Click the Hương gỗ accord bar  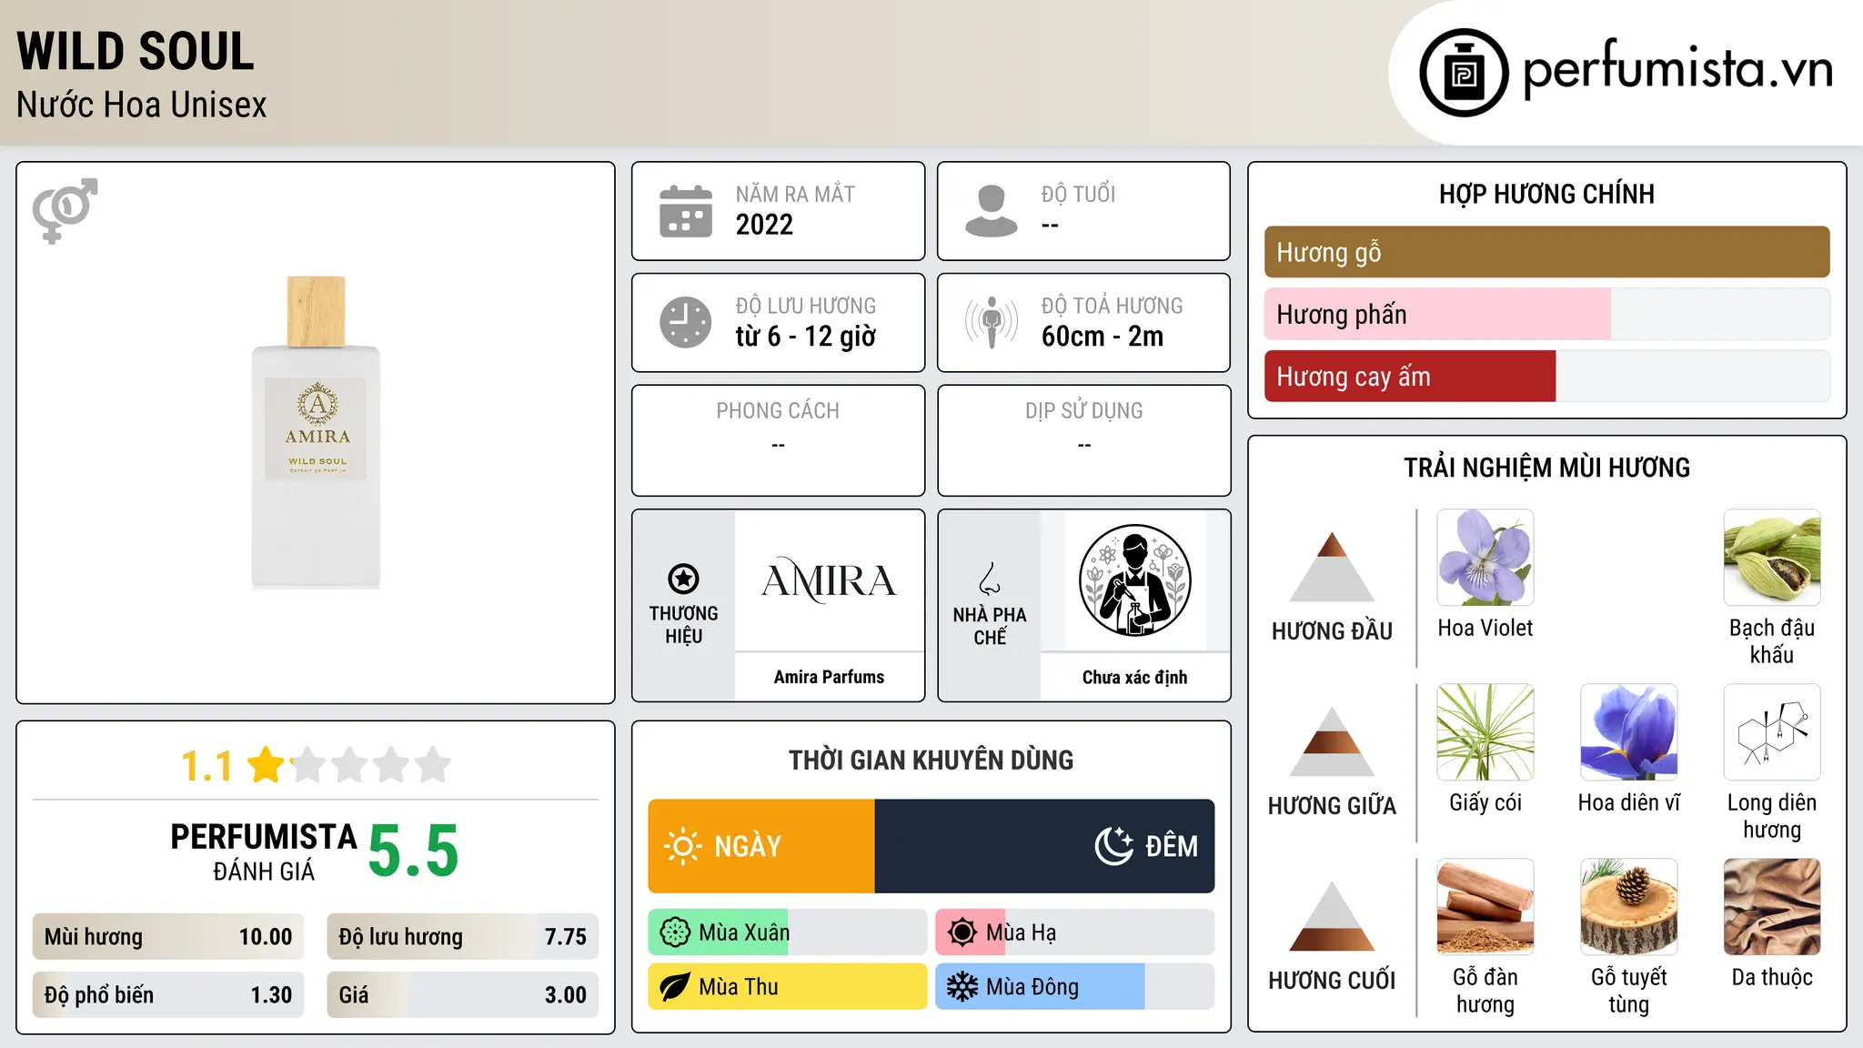coord(1546,252)
